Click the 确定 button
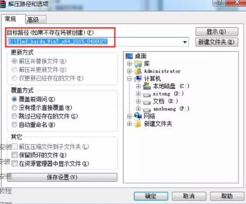 (x=151, y=196)
